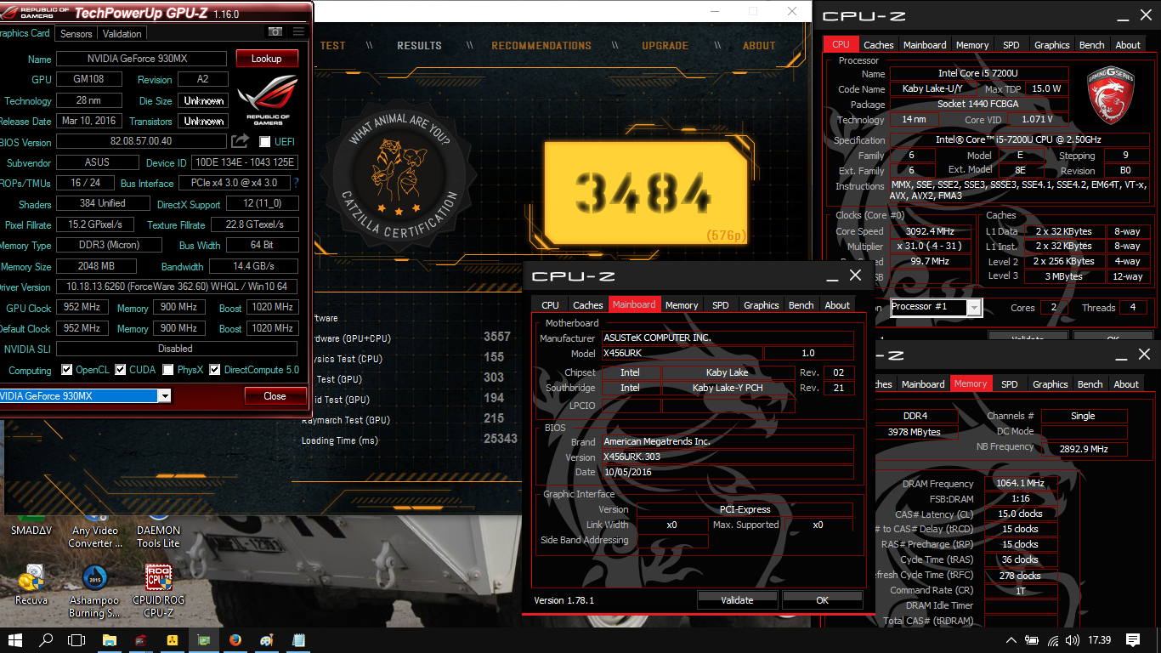1161x653 pixels.
Task: Click the BIOS date 10/05/2016 field
Action: [728, 472]
